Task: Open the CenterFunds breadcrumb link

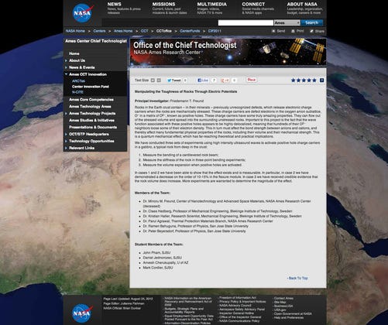Action: pos(190,31)
